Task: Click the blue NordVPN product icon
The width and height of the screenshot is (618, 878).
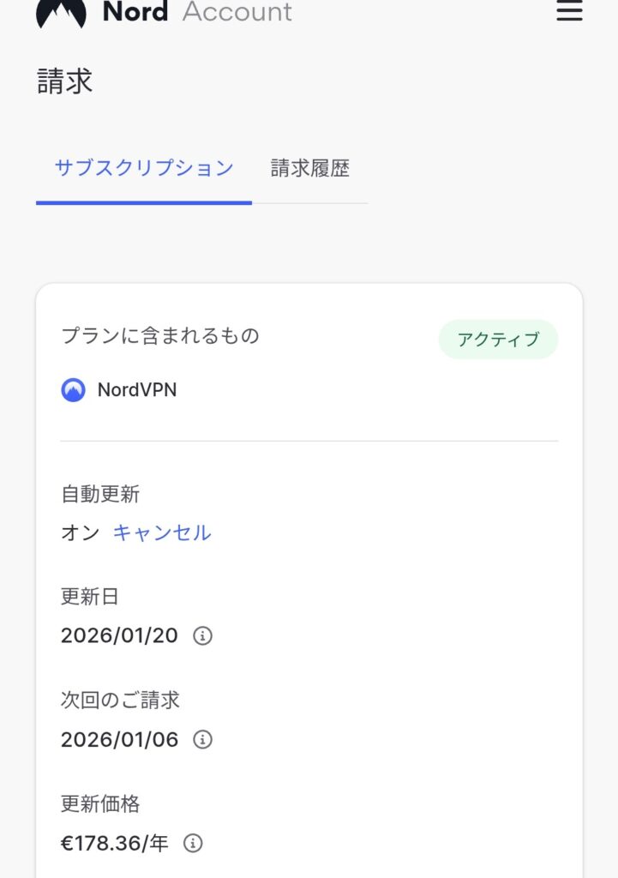Action: [x=74, y=390]
